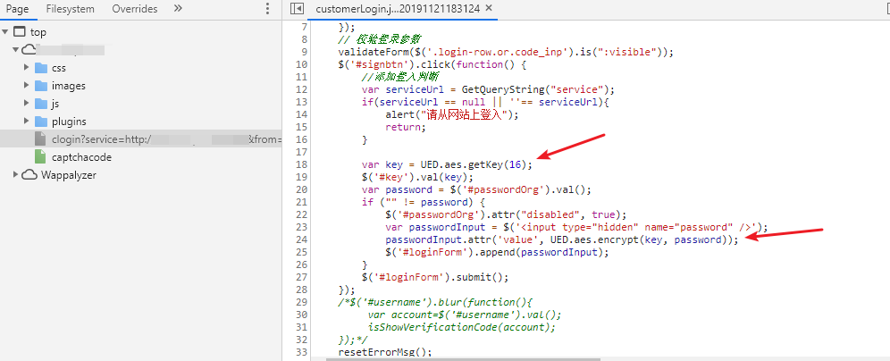Click the Wappalyzer cloud icon
890x361 pixels.
coord(29,175)
